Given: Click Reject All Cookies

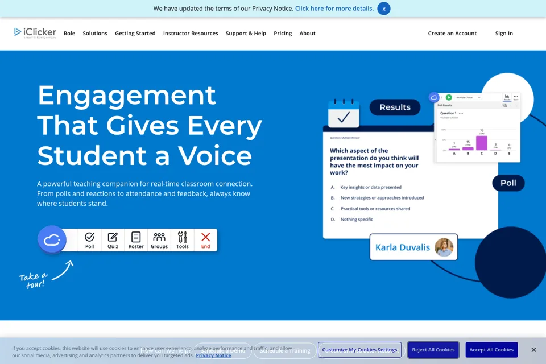Looking at the screenshot, I should (x=433, y=350).
